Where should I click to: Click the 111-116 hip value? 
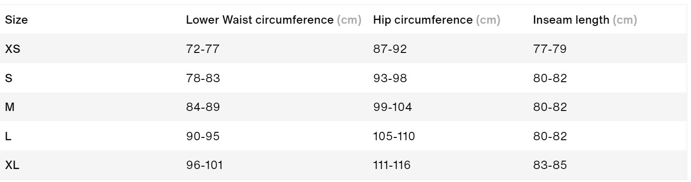tap(391, 165)
